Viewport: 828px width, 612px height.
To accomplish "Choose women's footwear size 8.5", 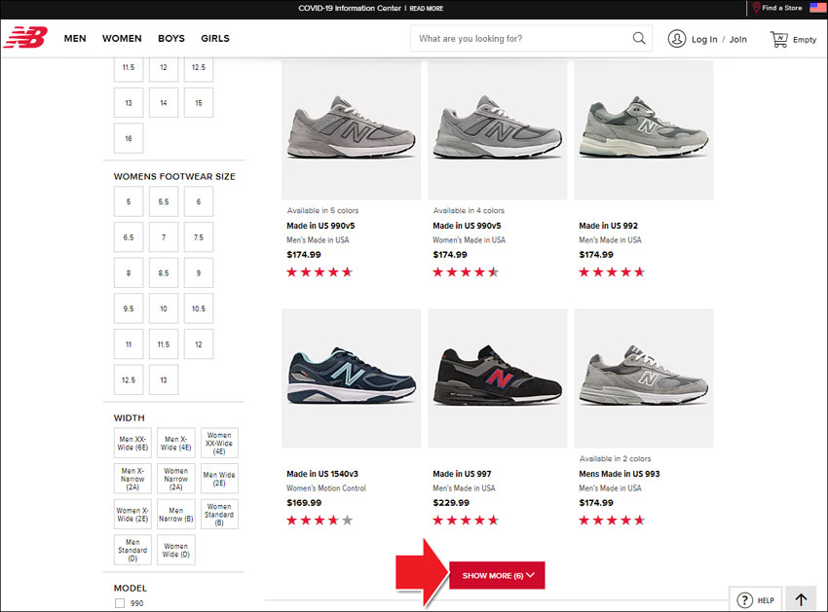I will 164,272.
